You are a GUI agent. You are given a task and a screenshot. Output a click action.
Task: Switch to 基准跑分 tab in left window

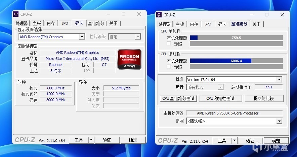click(x=96, y=23)
